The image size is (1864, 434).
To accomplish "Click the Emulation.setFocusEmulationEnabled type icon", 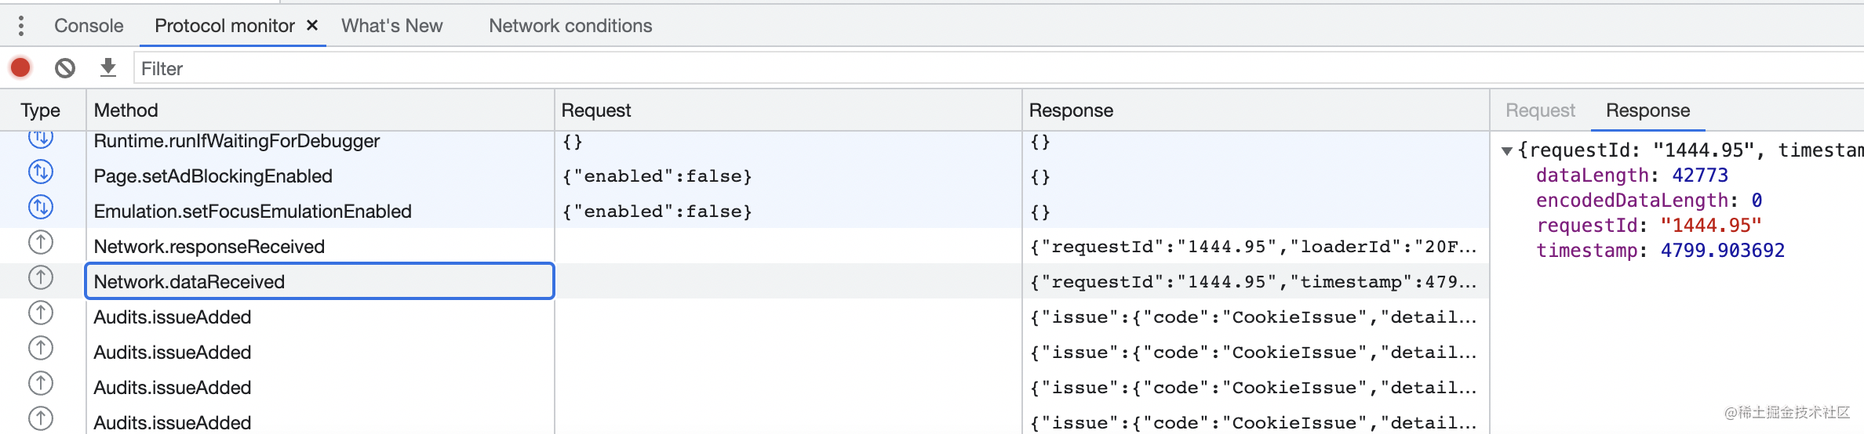I will 41,207.
